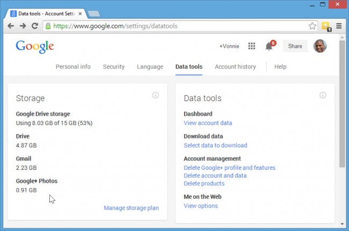This screenshot has height=231, width=349.
Task: Minimize the Chrome window
Action: click(x=312, y=5)
